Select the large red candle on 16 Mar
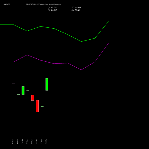The image size is (149, 149). (x=37, y=106)
